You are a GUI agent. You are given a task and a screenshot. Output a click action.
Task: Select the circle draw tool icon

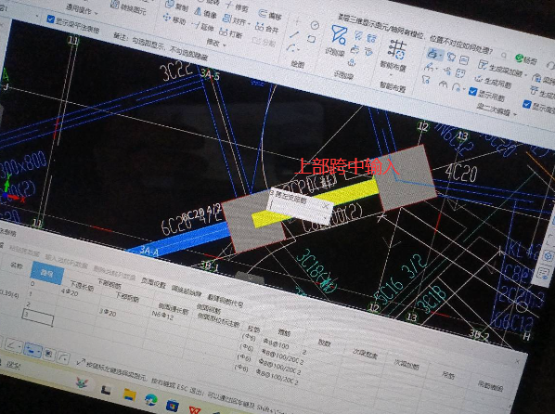(x=315, y=25)
